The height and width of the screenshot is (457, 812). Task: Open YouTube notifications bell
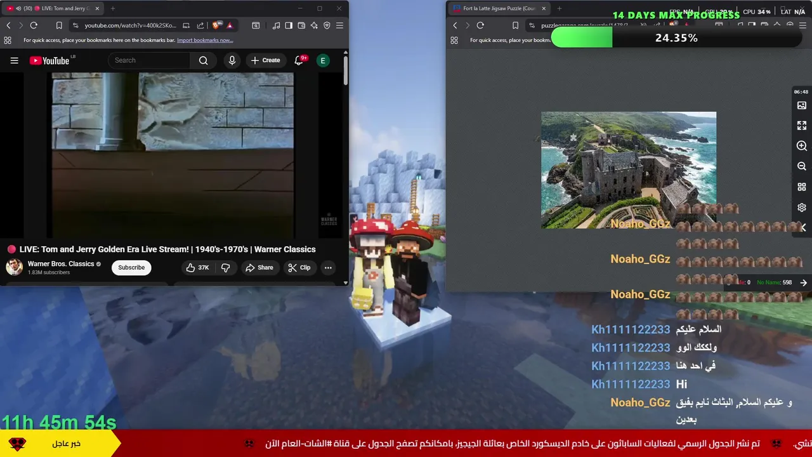click(299, 60)
